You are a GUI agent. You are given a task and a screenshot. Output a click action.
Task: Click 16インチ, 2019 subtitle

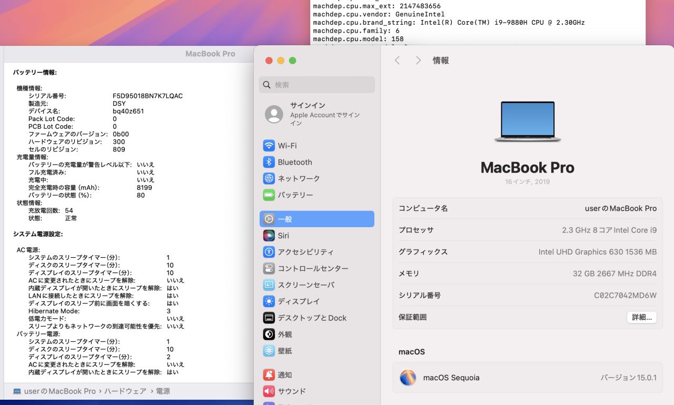[527, 182]
